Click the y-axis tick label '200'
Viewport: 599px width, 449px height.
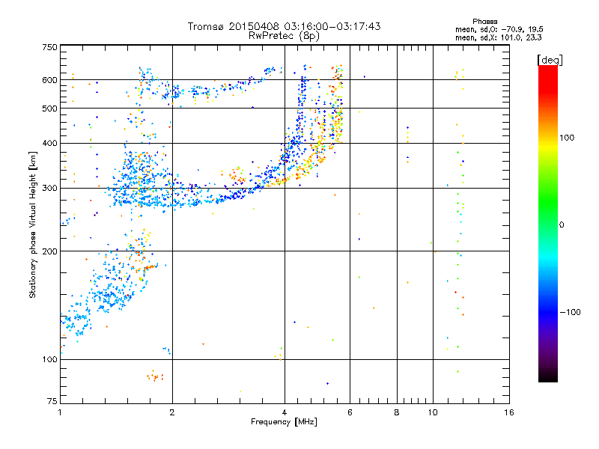click(49, 251)
